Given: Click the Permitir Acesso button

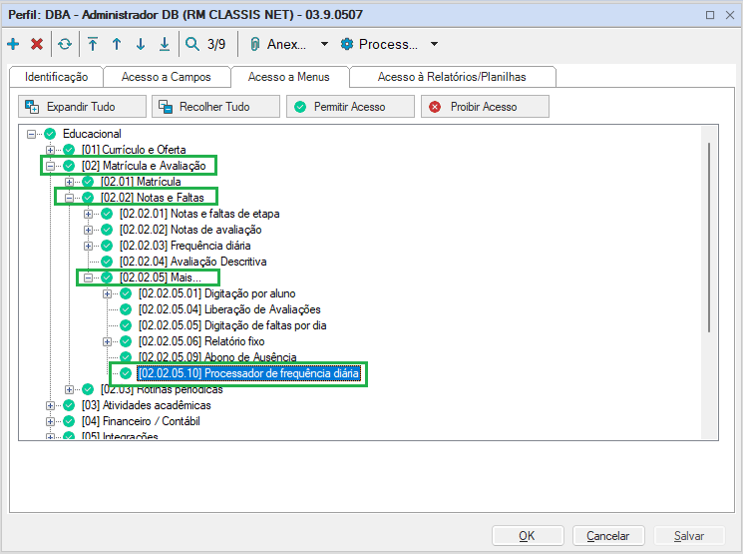Looking at the screenshot, I should tap(350, 106).
